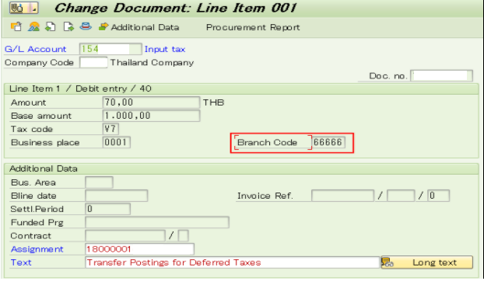This screenshot has height=281, width=484.
Task: Click the next line item icon
Action: point(68,26)
